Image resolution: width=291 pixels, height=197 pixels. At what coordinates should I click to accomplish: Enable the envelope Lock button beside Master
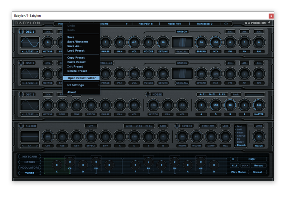(x=236, y=95)
